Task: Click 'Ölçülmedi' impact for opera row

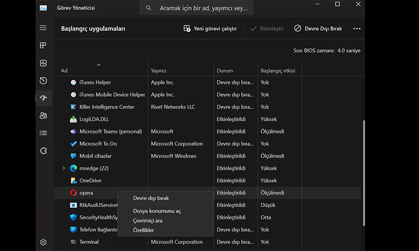Action: pos(272,193)
